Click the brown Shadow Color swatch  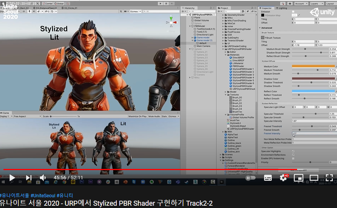(x=313, y=79)
